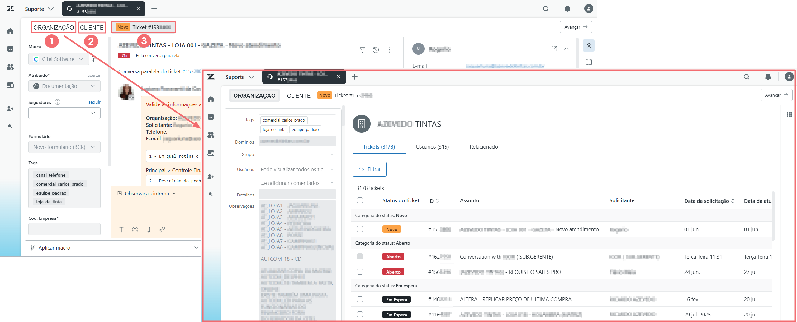Open notifications bell in back window

tap(567, 9)
